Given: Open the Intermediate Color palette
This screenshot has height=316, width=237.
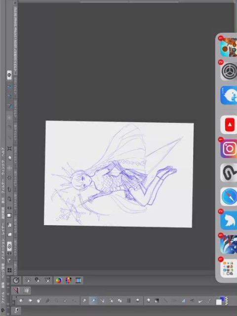Looking at the screenshot, I should [x=78, y=280].
